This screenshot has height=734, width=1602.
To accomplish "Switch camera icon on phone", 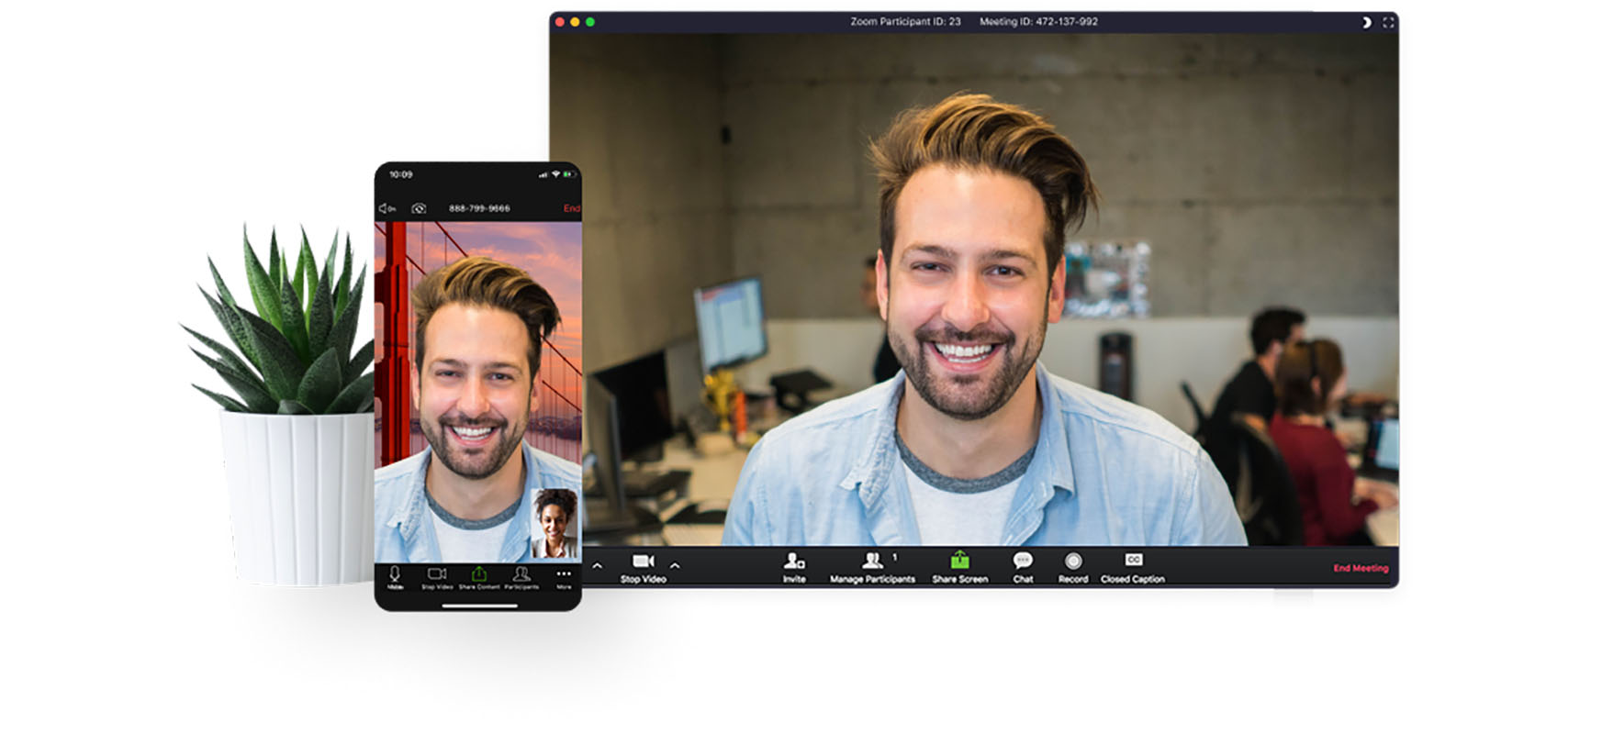I will [419, 208].
